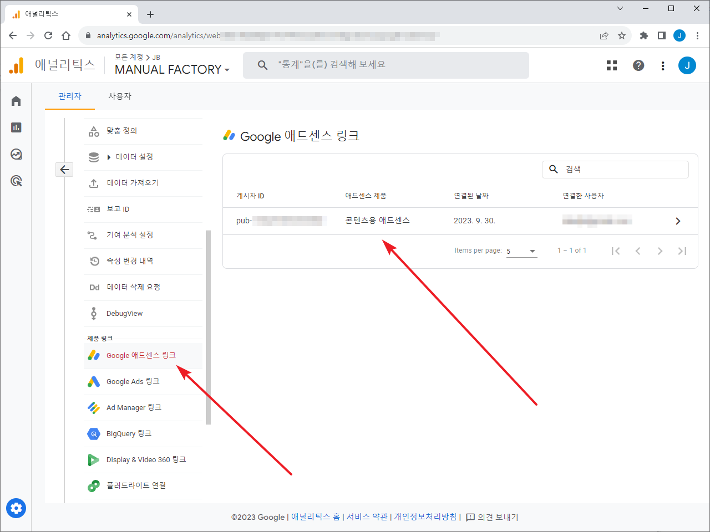Image resolution: width=710 pixels, height=532 pixels.
Task: Open 데이터 삭제 요청 menu item
Action: (143, 287)
